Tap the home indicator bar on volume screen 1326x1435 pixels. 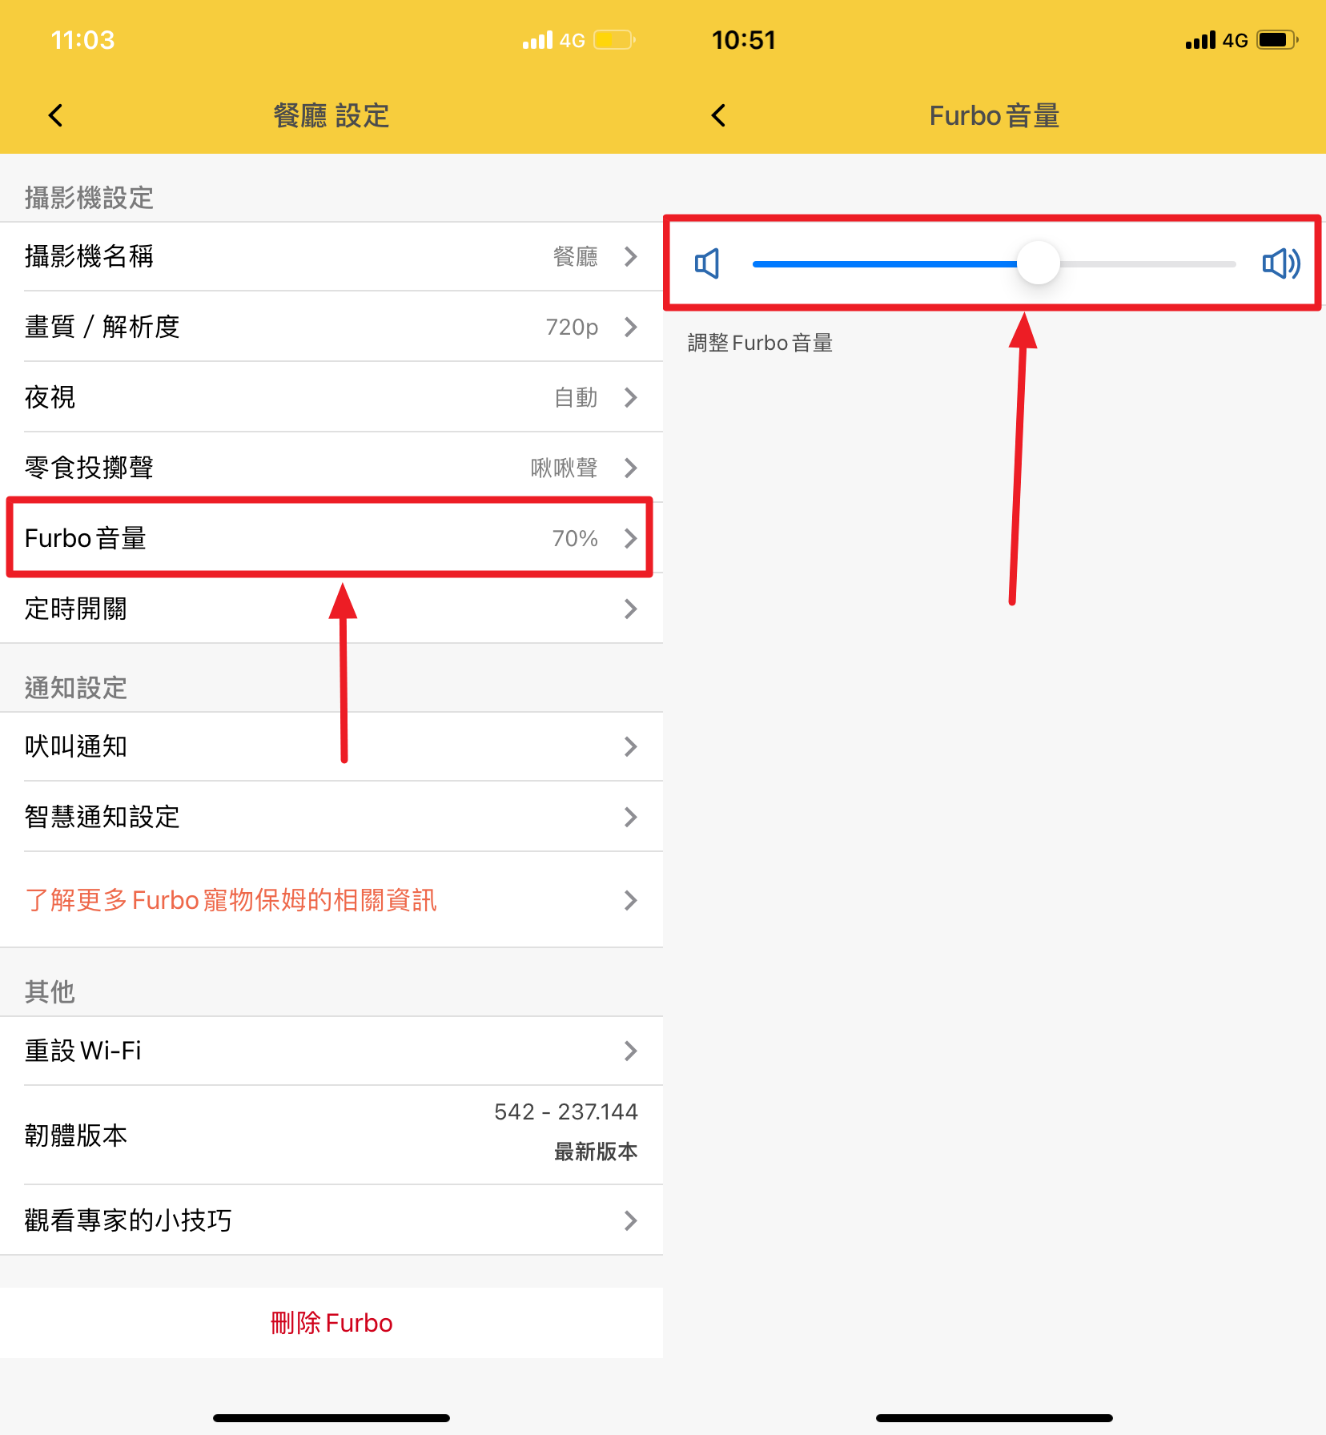pos(994,1418)
